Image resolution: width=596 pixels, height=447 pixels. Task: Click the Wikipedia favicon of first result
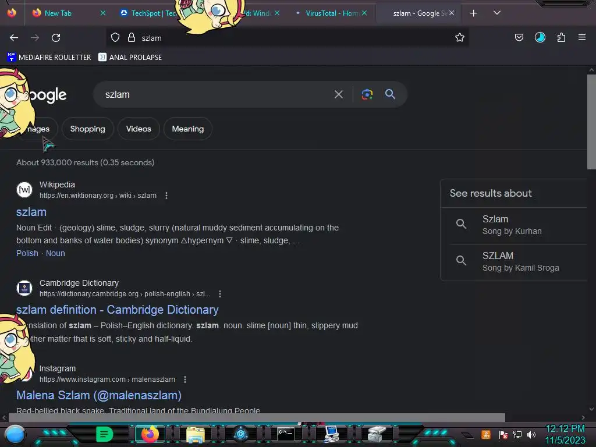(x=24, y=190)
